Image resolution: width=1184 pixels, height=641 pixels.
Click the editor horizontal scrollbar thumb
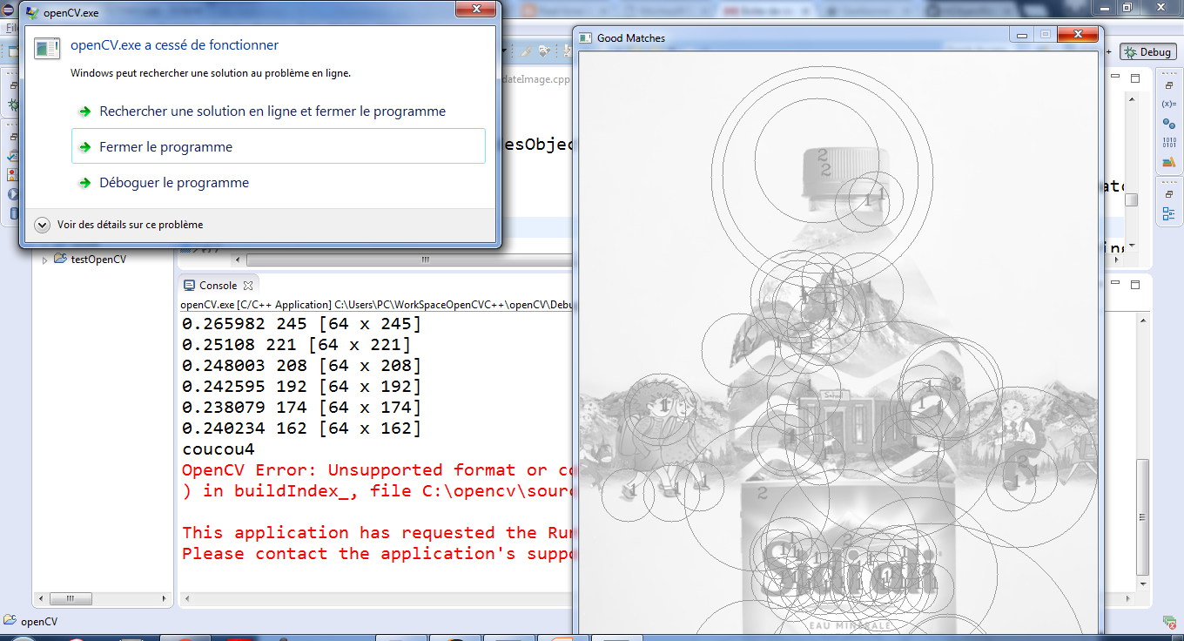[x=409, y=260]
